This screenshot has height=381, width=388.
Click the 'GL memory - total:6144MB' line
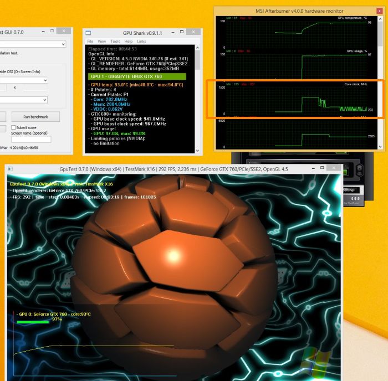pos(135,69)
